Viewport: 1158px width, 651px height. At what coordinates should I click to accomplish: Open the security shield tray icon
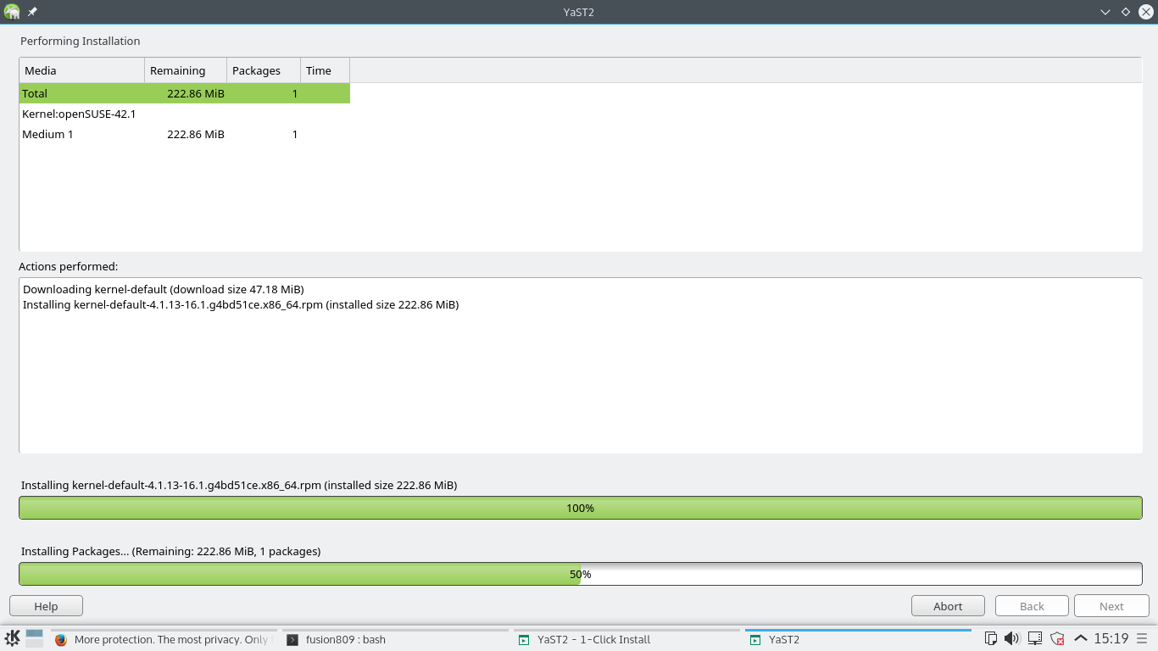point(1057,638)
